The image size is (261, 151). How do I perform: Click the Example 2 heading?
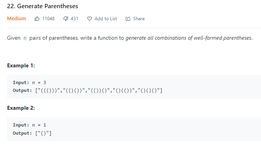21,108
